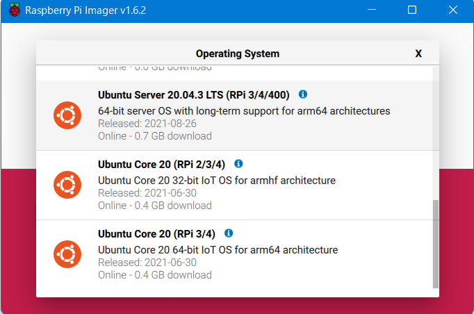This screenshot has width=474, height=314.
Task: Click the 64-bit IoT OS arm64 description
Action: [218, 249]
